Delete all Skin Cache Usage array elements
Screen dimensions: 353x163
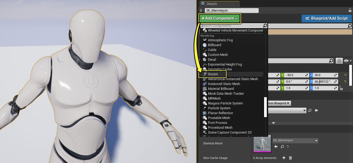coord(290,158)
